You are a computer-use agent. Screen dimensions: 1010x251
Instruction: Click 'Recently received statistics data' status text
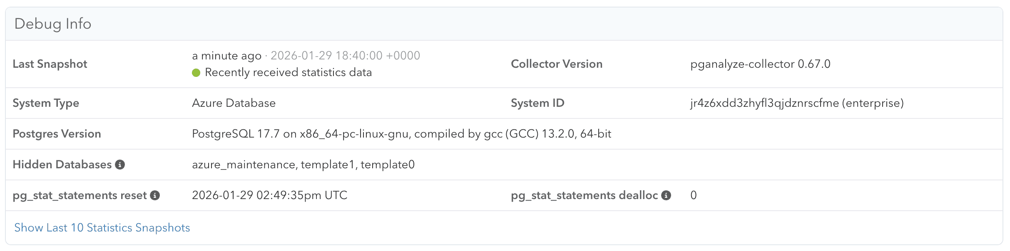click(288, 72)
